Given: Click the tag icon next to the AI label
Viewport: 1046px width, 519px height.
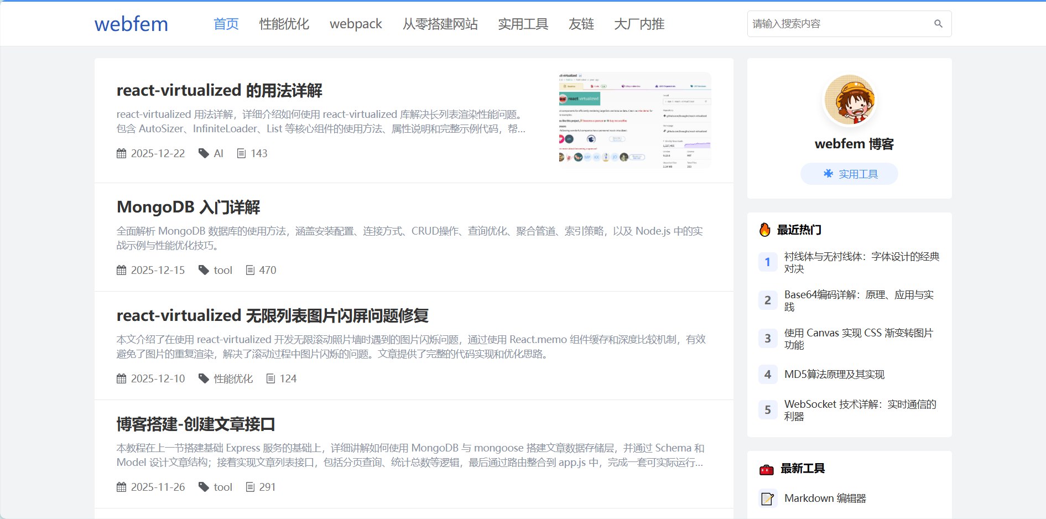Looking at the screenshot, I should [x=204, y=153].
